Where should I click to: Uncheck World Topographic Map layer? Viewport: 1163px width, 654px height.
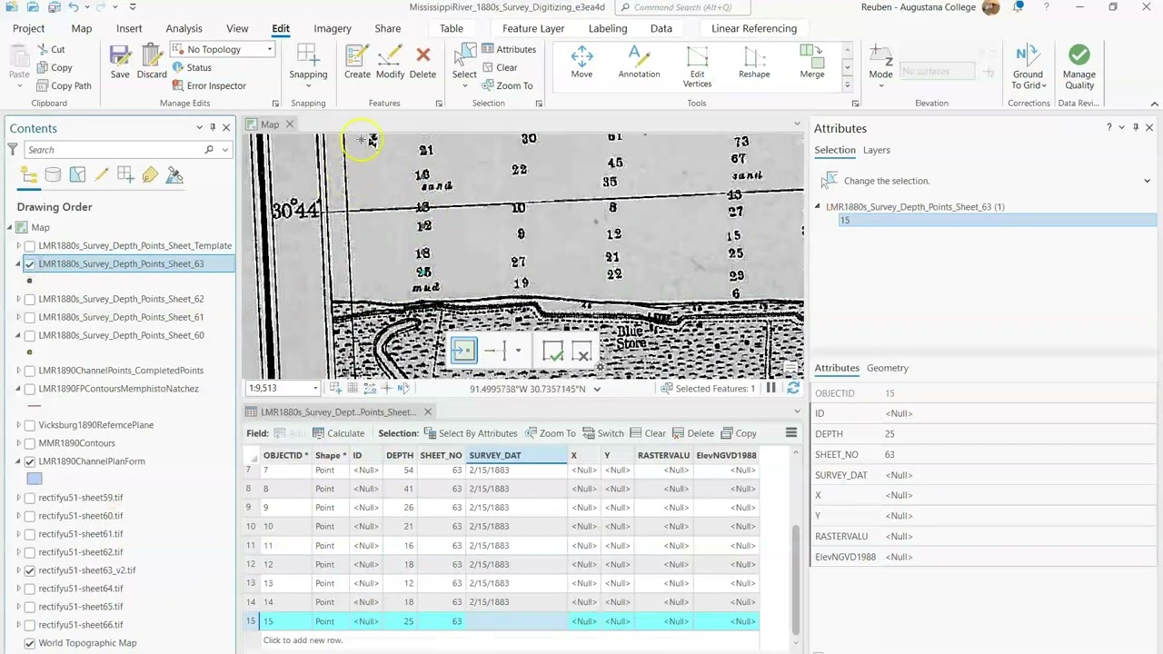[x=30, y=643]
